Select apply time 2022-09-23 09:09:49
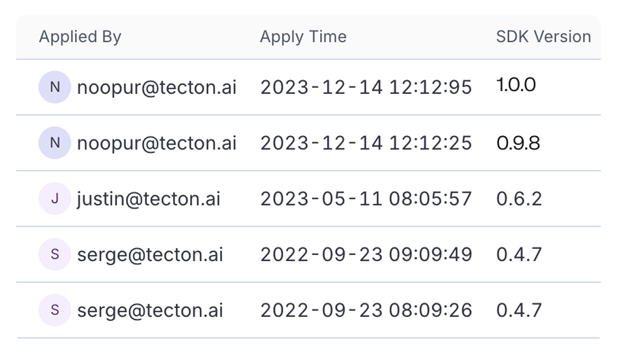 [366, 255]
